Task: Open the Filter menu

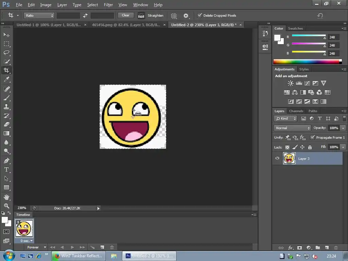Action: pos(108,5)
